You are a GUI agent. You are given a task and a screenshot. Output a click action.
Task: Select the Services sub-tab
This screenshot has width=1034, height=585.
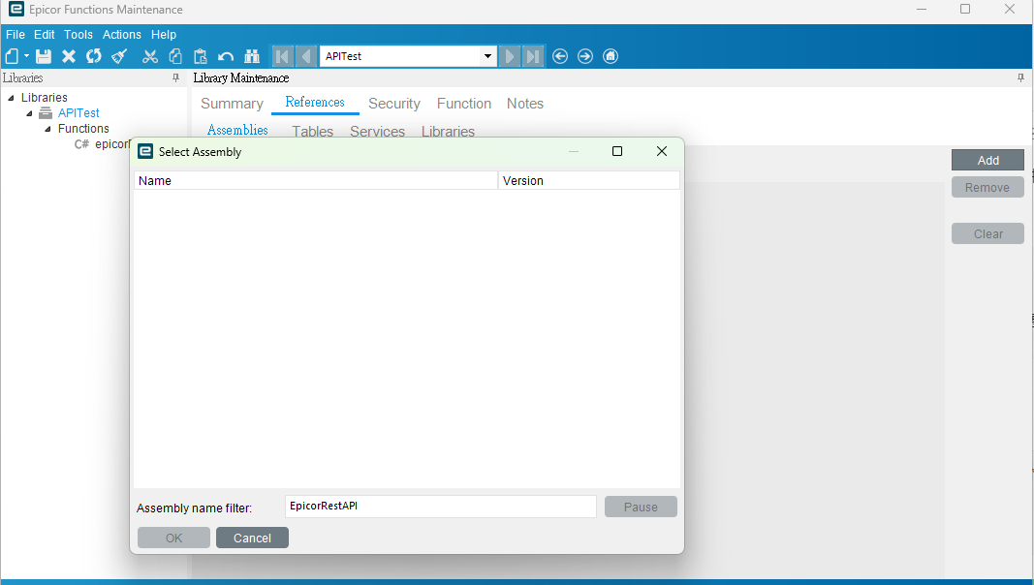click(x=377, y=131)
